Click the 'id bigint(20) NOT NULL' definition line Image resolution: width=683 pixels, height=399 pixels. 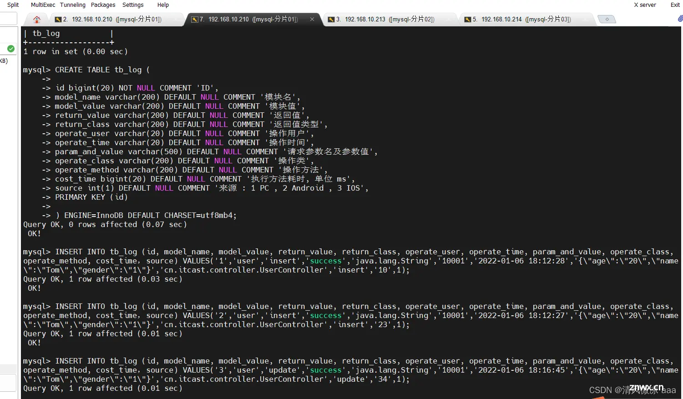[137, 88]
